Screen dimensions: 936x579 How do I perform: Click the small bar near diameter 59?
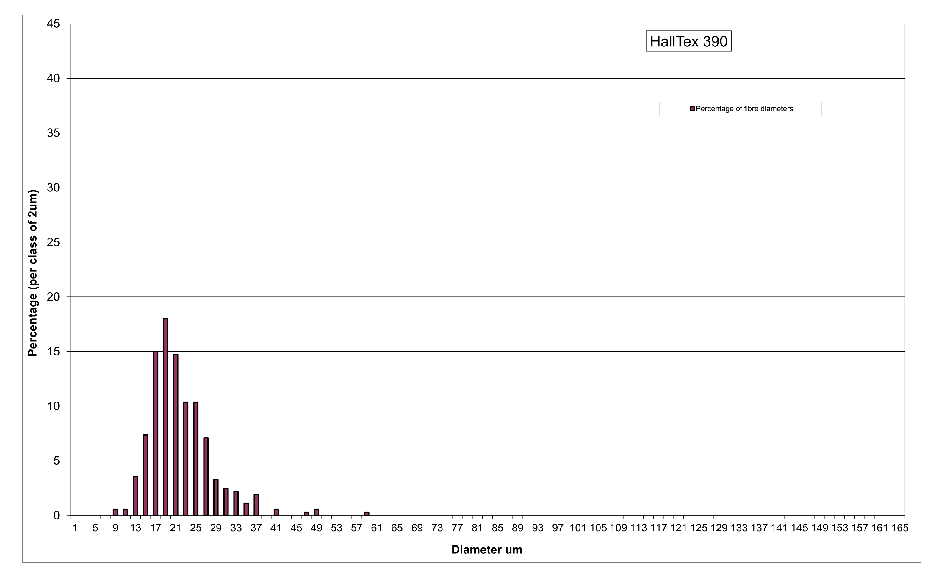pyautogui.click(x=367, y=514)
